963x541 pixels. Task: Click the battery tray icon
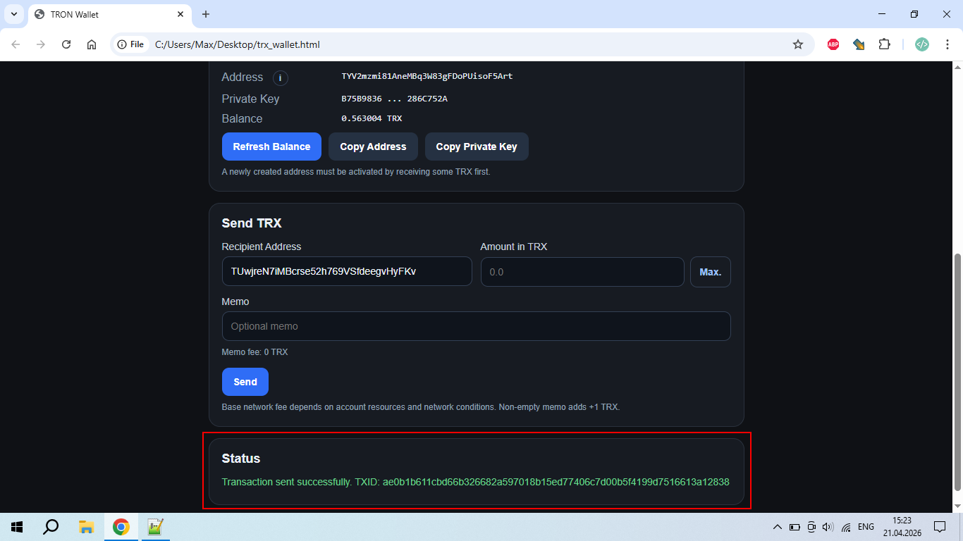pos(795,527)
